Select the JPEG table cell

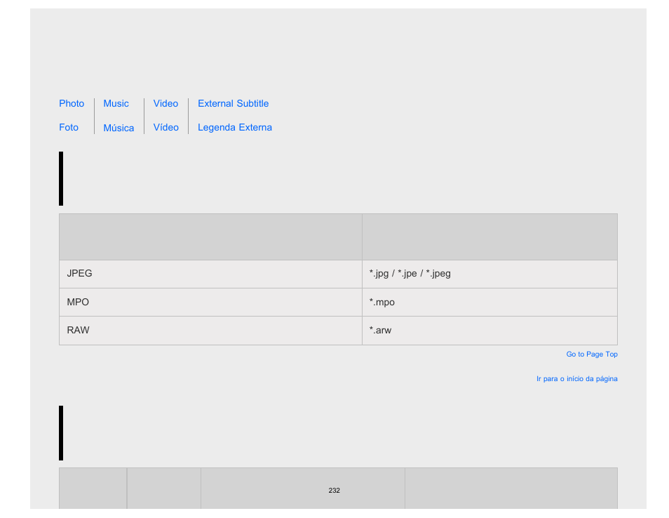coord(211,274)
